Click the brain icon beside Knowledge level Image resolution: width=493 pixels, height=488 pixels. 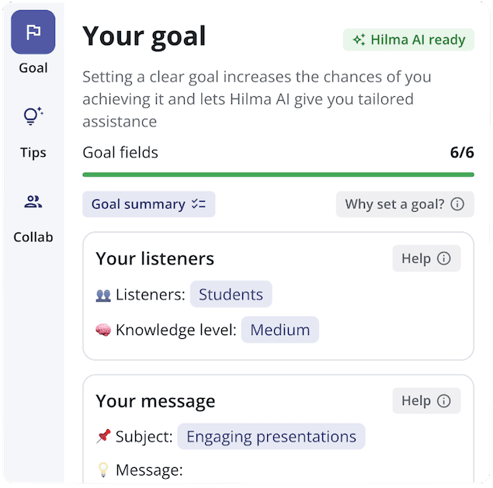click(x=103, y=331)
